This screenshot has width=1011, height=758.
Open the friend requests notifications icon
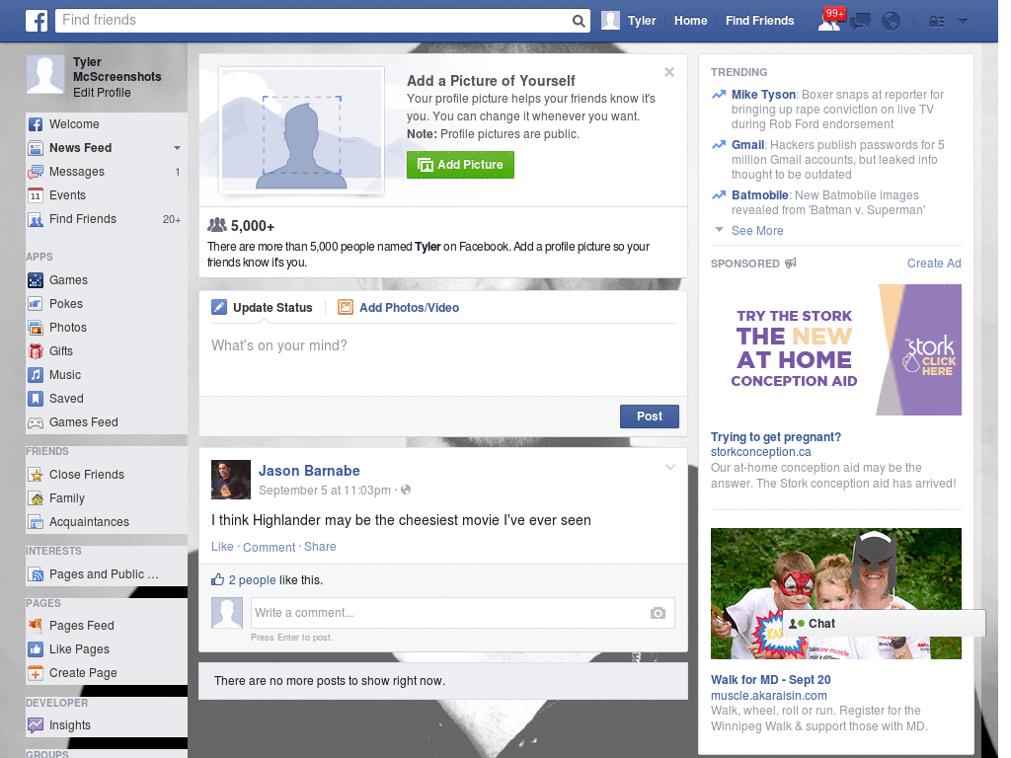click(829, 20)
